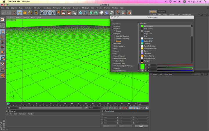209x131 pixels.
Task: Open the User Data menu
Action: coord(168,74)
